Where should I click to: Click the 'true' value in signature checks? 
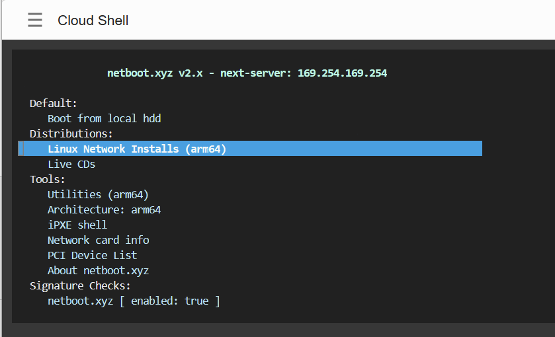click(196, 301)
